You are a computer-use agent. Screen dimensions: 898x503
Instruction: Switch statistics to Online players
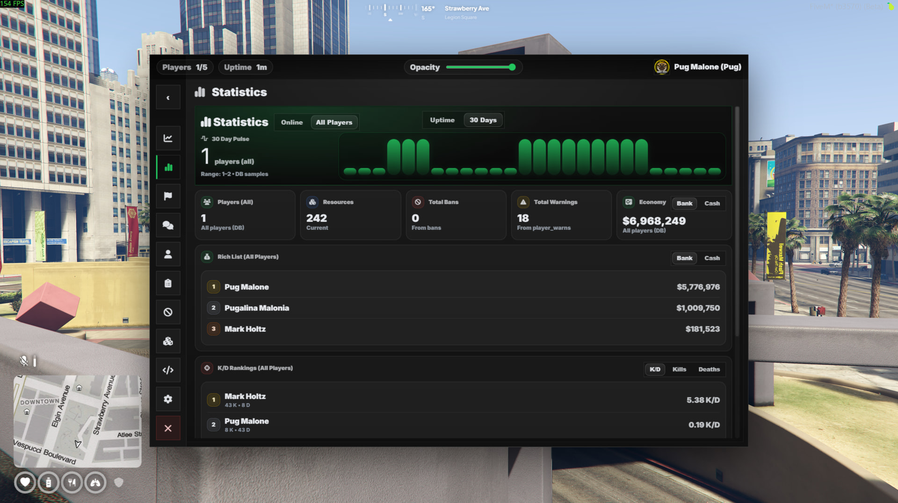(292, 122)
